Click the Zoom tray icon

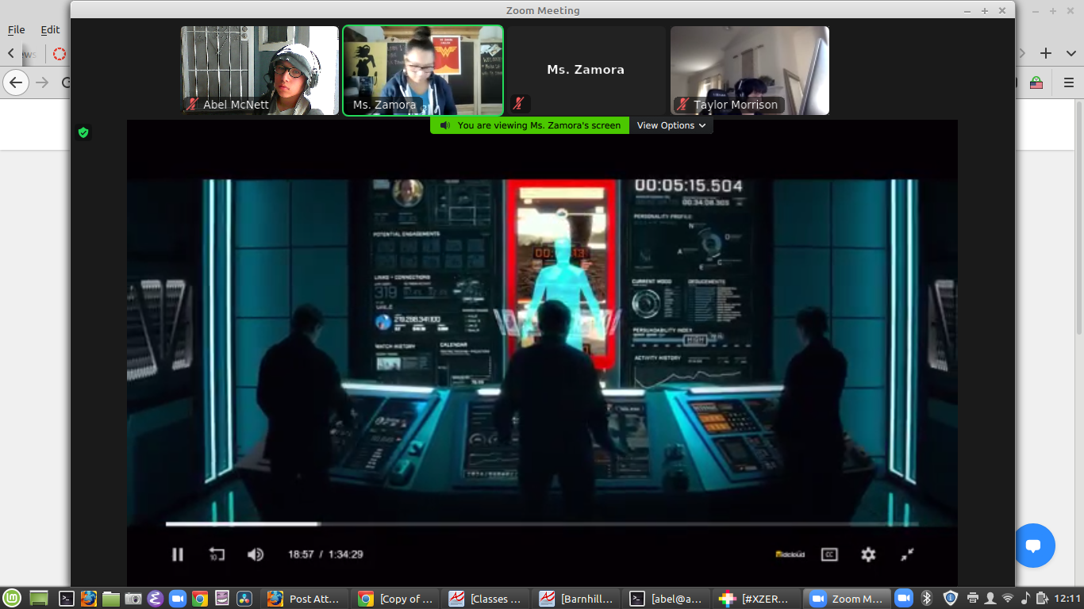904,599
